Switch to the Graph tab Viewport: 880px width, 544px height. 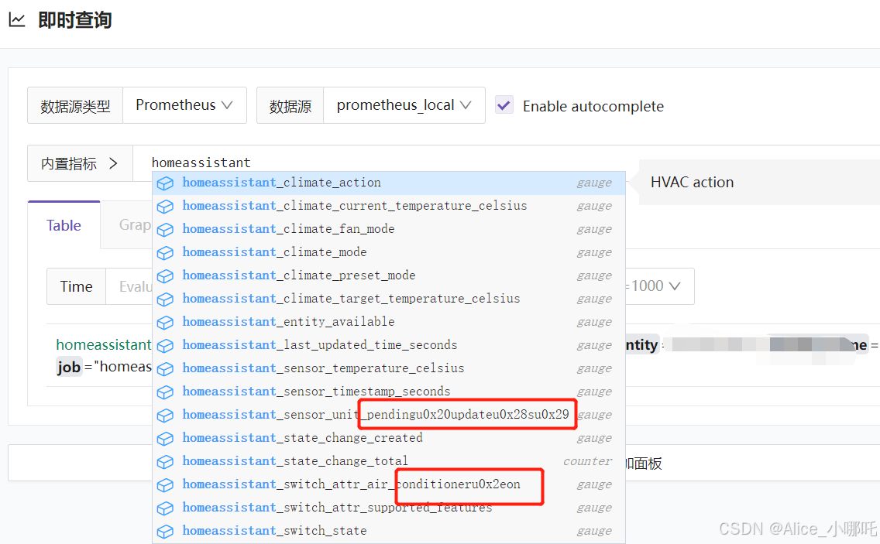point(135,225)
